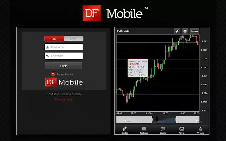Open the 5 min timeframe selector

195,31
